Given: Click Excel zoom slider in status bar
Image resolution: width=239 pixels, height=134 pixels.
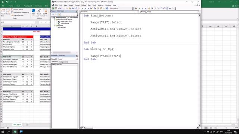Looking at the screenshot, I should pos(226,128).
